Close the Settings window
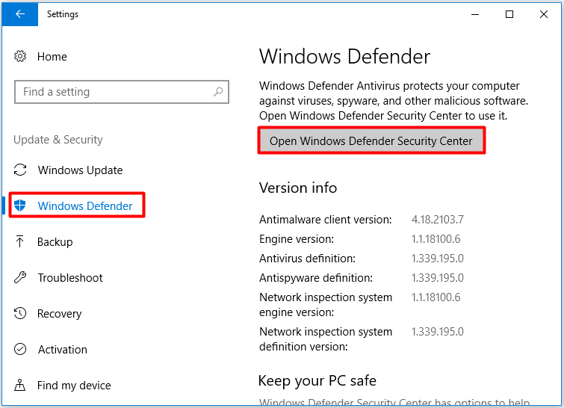Viewport: 564px width, 408px height. pyautogui.click(x=544, y=14)
